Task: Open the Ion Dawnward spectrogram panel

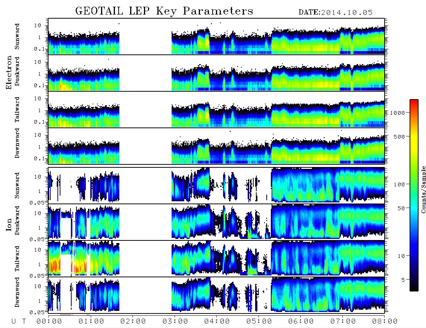Action: (x=216, y=295)
